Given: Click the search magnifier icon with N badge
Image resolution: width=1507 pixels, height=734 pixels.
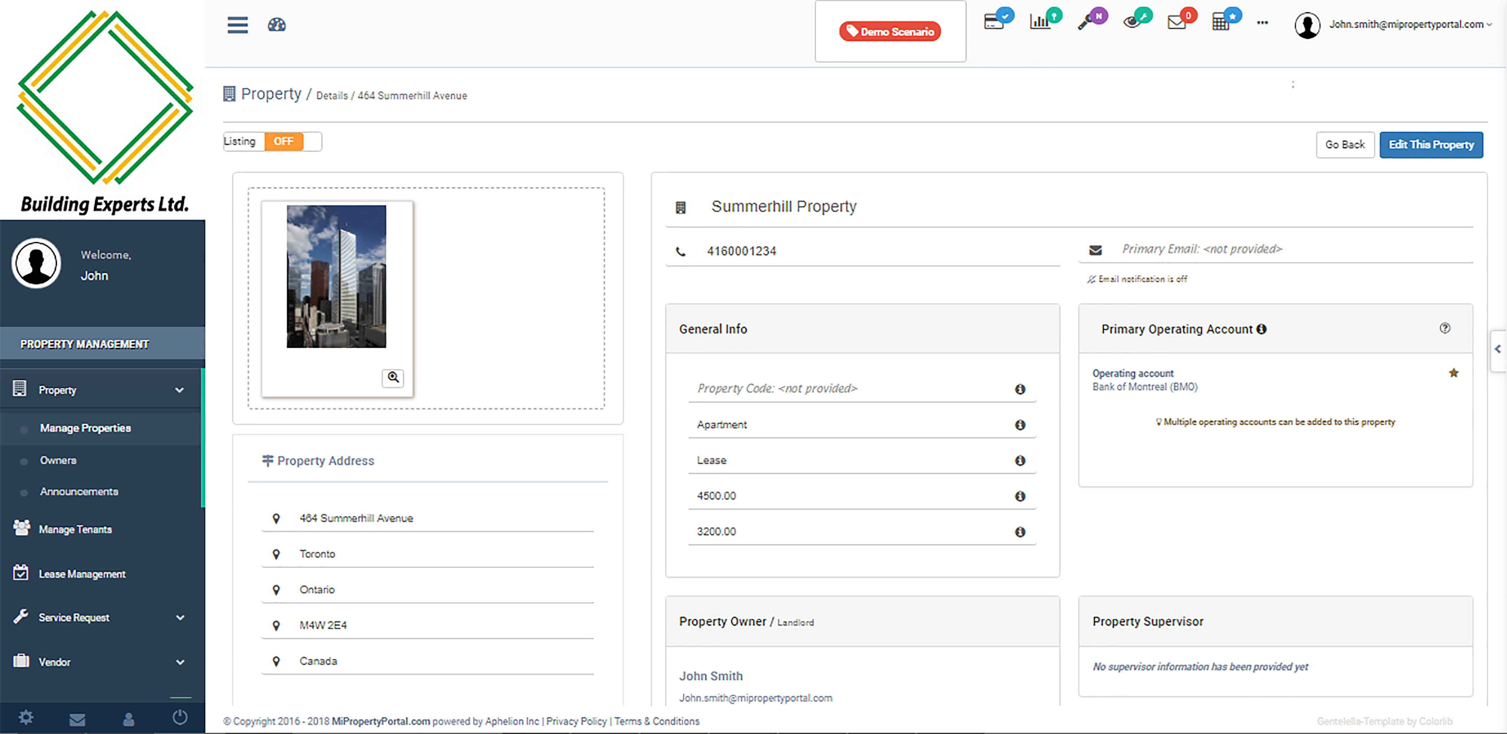Looking at the screenshot, I should pyautogui.click(x=1089, y=22).
